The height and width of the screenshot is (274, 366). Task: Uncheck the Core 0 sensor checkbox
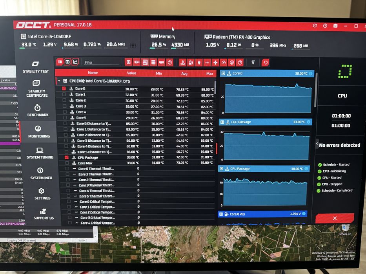point(64,88)
